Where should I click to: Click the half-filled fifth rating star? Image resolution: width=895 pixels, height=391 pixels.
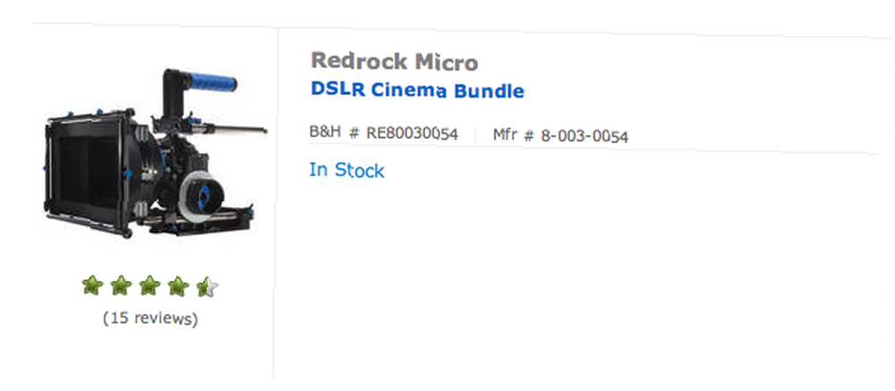(208, 286)
